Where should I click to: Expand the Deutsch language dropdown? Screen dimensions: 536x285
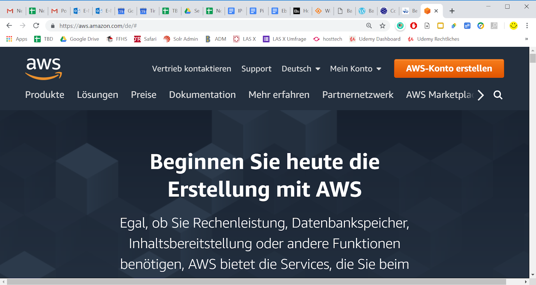click(301, 69)
